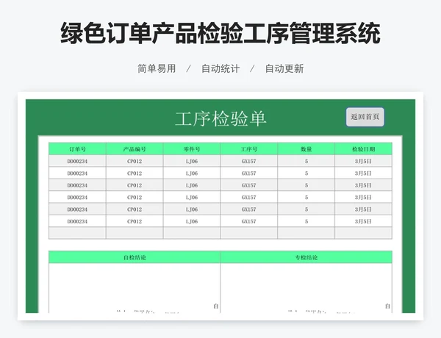
Task: Select GX157 in the first data row
Action: tap(249, 162)
